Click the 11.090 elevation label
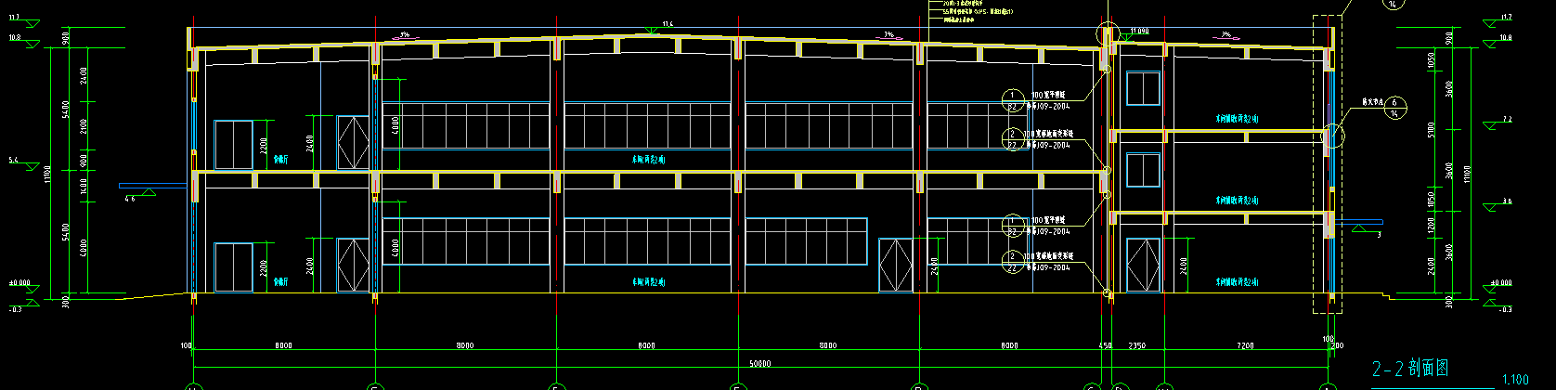Screen dimensions: 1556x390 1139,31
